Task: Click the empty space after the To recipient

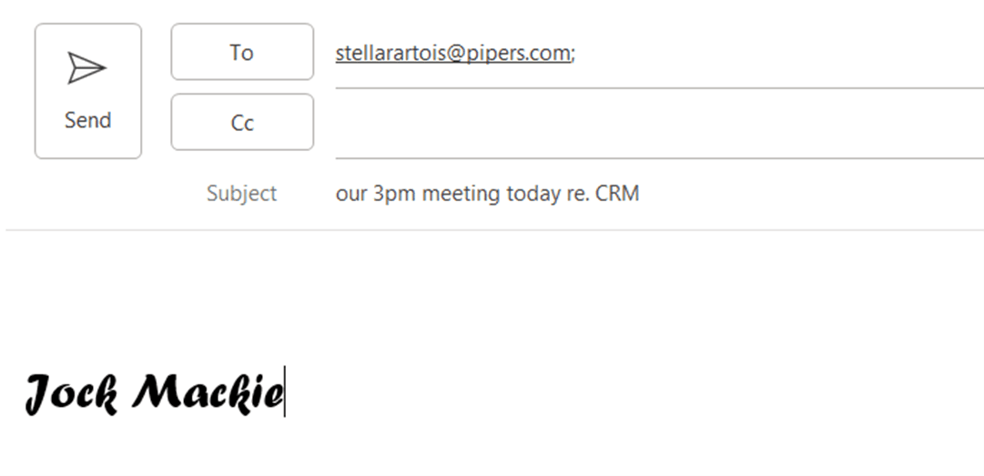Action: coord(774,54)
